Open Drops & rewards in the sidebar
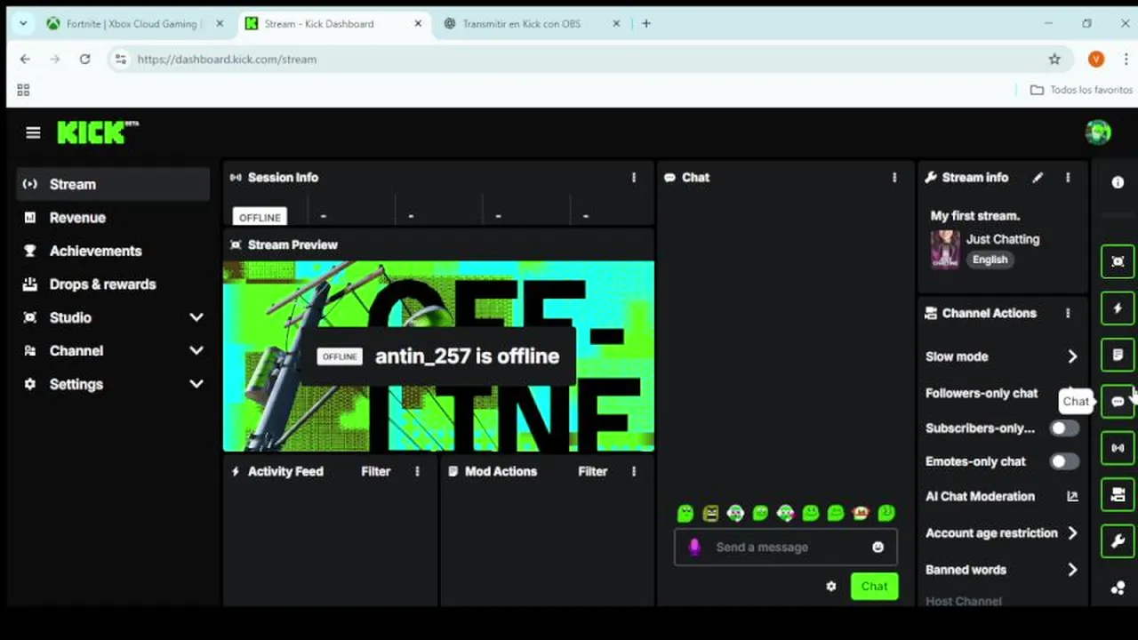Viewport: 1138px width, 640px height. point(113,284)
